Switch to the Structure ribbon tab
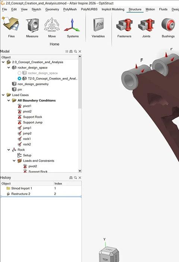 [135, 9]
